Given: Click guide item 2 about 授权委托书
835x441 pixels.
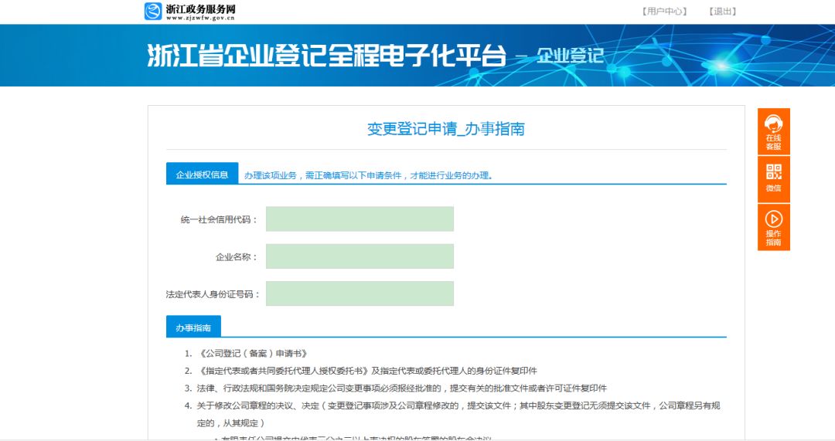Looking at the screenshot, I should [367, 371].
